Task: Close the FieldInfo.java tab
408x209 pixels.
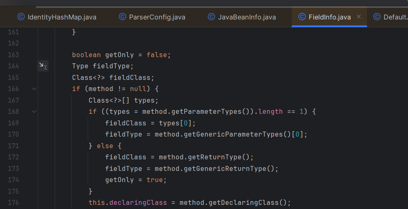Action: click(359, 17)
